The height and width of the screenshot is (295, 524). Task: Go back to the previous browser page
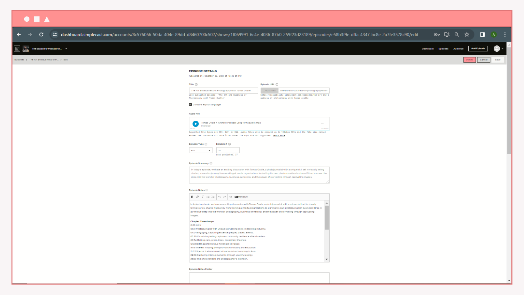click(x=19, y=34)
